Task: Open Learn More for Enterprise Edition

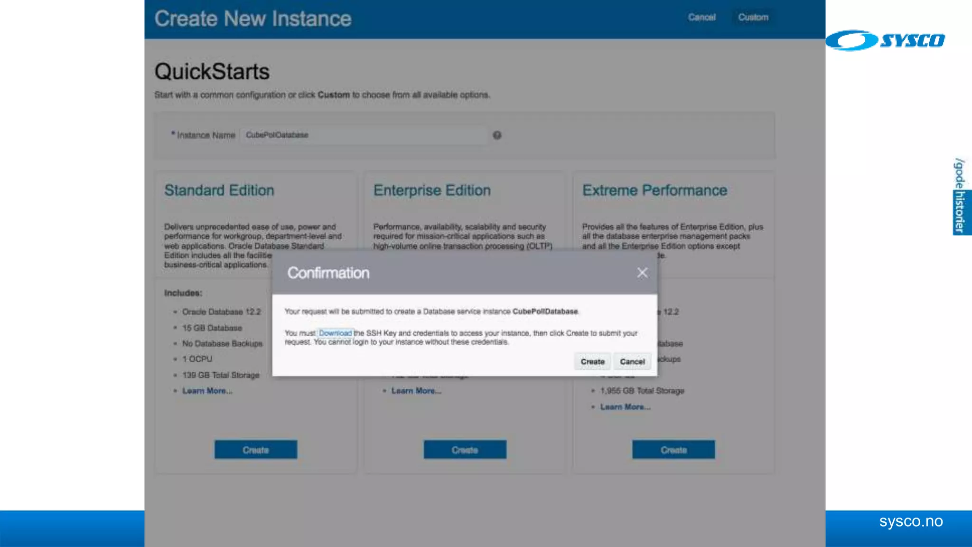Action: [416, 391]
